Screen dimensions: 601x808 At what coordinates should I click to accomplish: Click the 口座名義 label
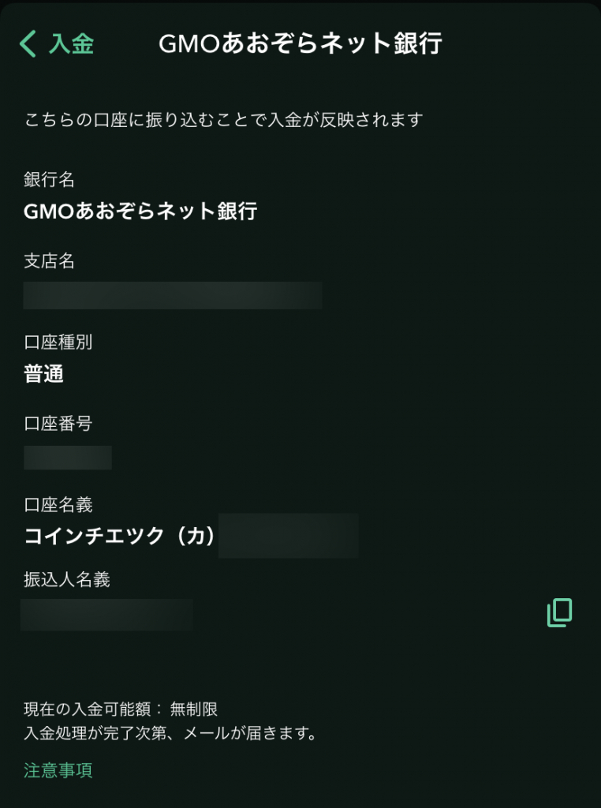click(58, 504)
